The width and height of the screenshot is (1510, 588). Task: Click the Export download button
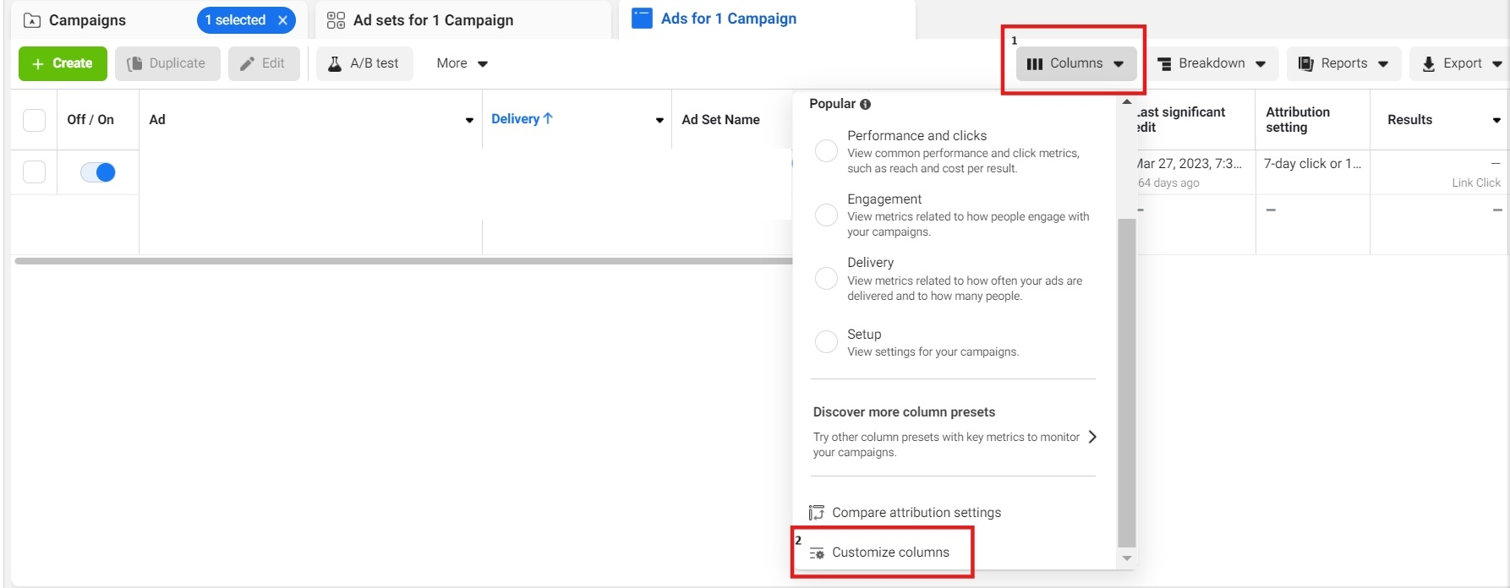(x=1461, y=63)
